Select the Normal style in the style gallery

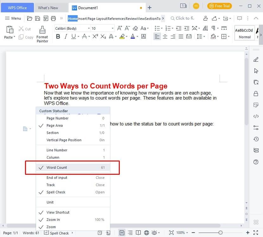coord(244,33)
